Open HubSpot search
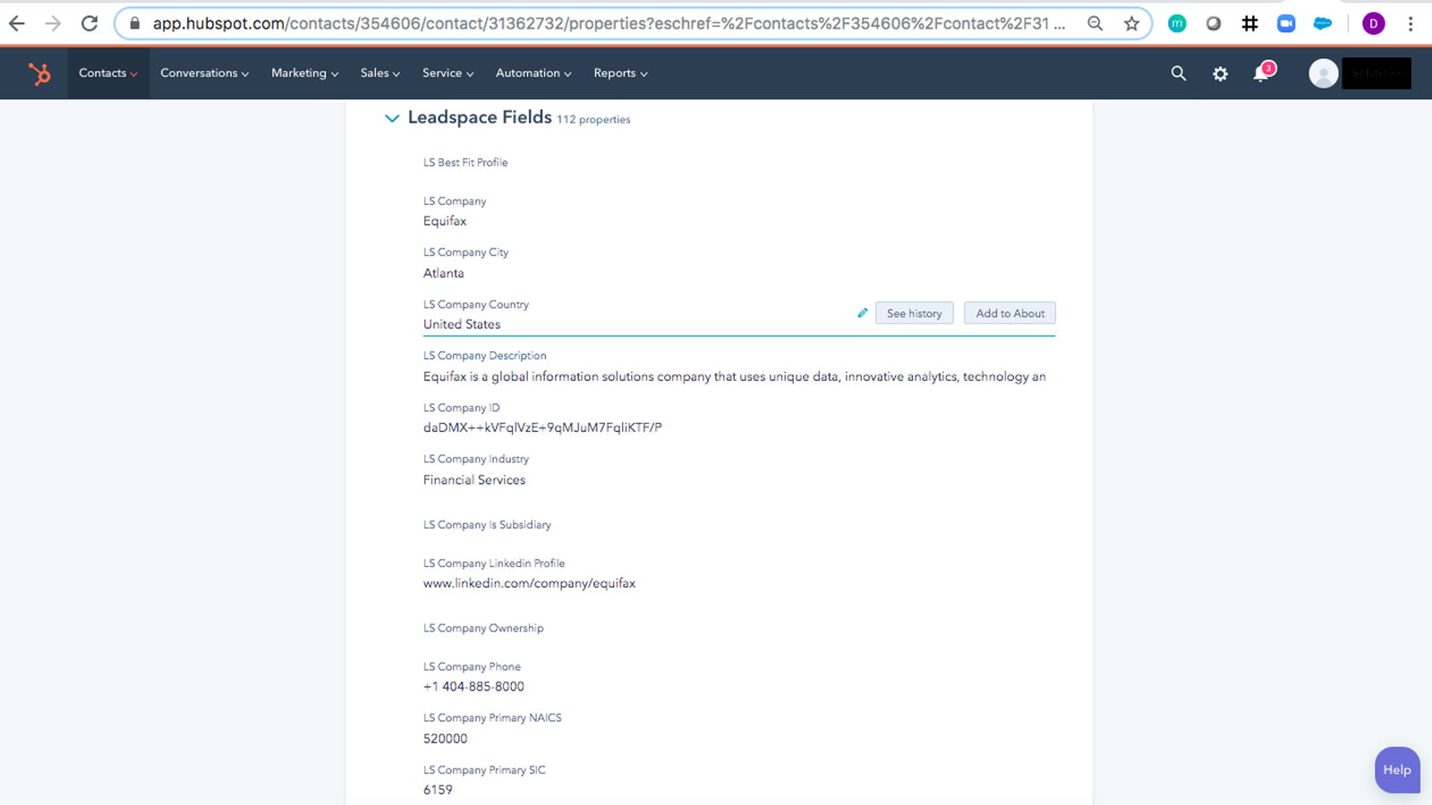Image resolution: width=1432 pixels, height=805 pixels. [1178, 73]
